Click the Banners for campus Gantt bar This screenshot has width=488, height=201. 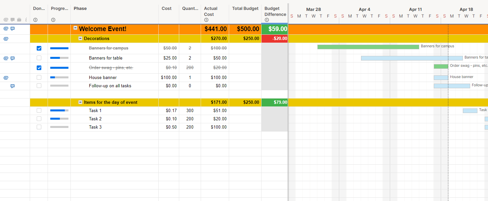pos(368,47)
